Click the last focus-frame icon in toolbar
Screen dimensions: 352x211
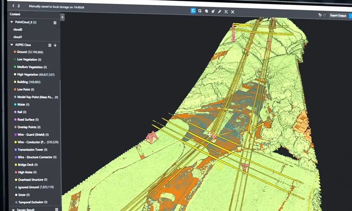[233, 12]
